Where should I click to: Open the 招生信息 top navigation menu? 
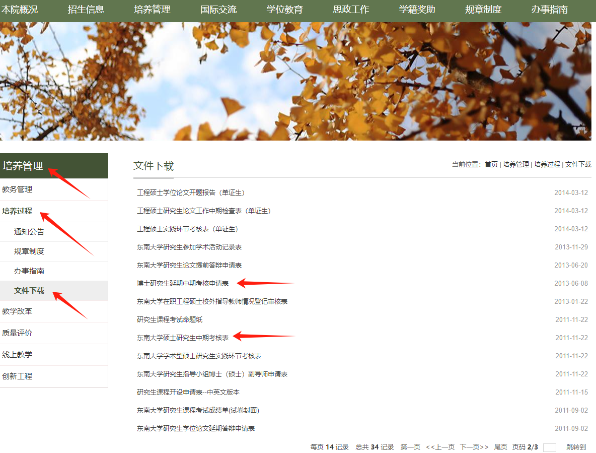(86, 10)
